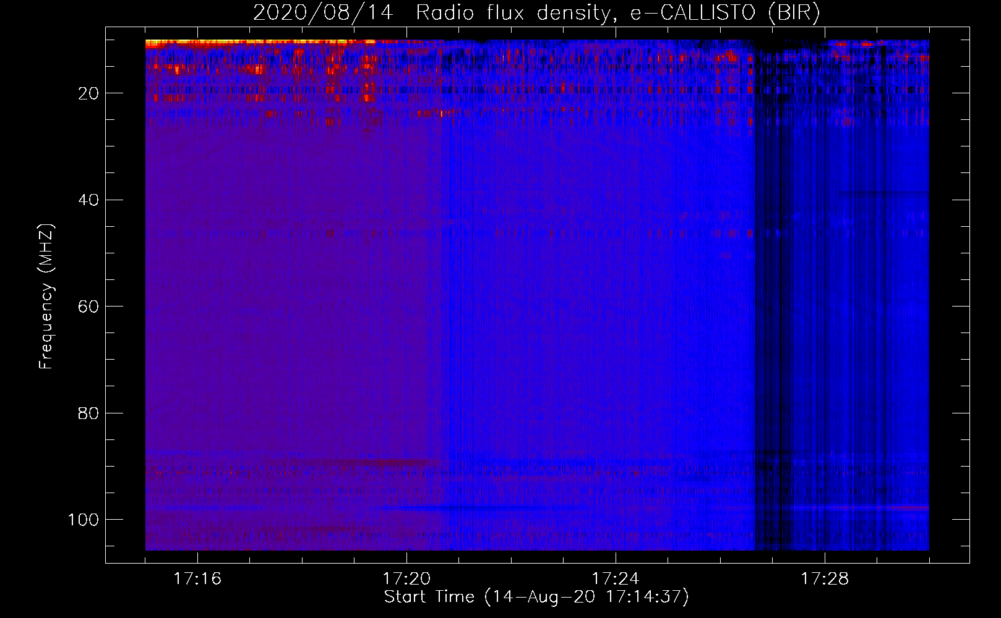Screen dimensions: 1001x618
Task: Click the '80' frequency tick label
Action: tap(89, 413)
